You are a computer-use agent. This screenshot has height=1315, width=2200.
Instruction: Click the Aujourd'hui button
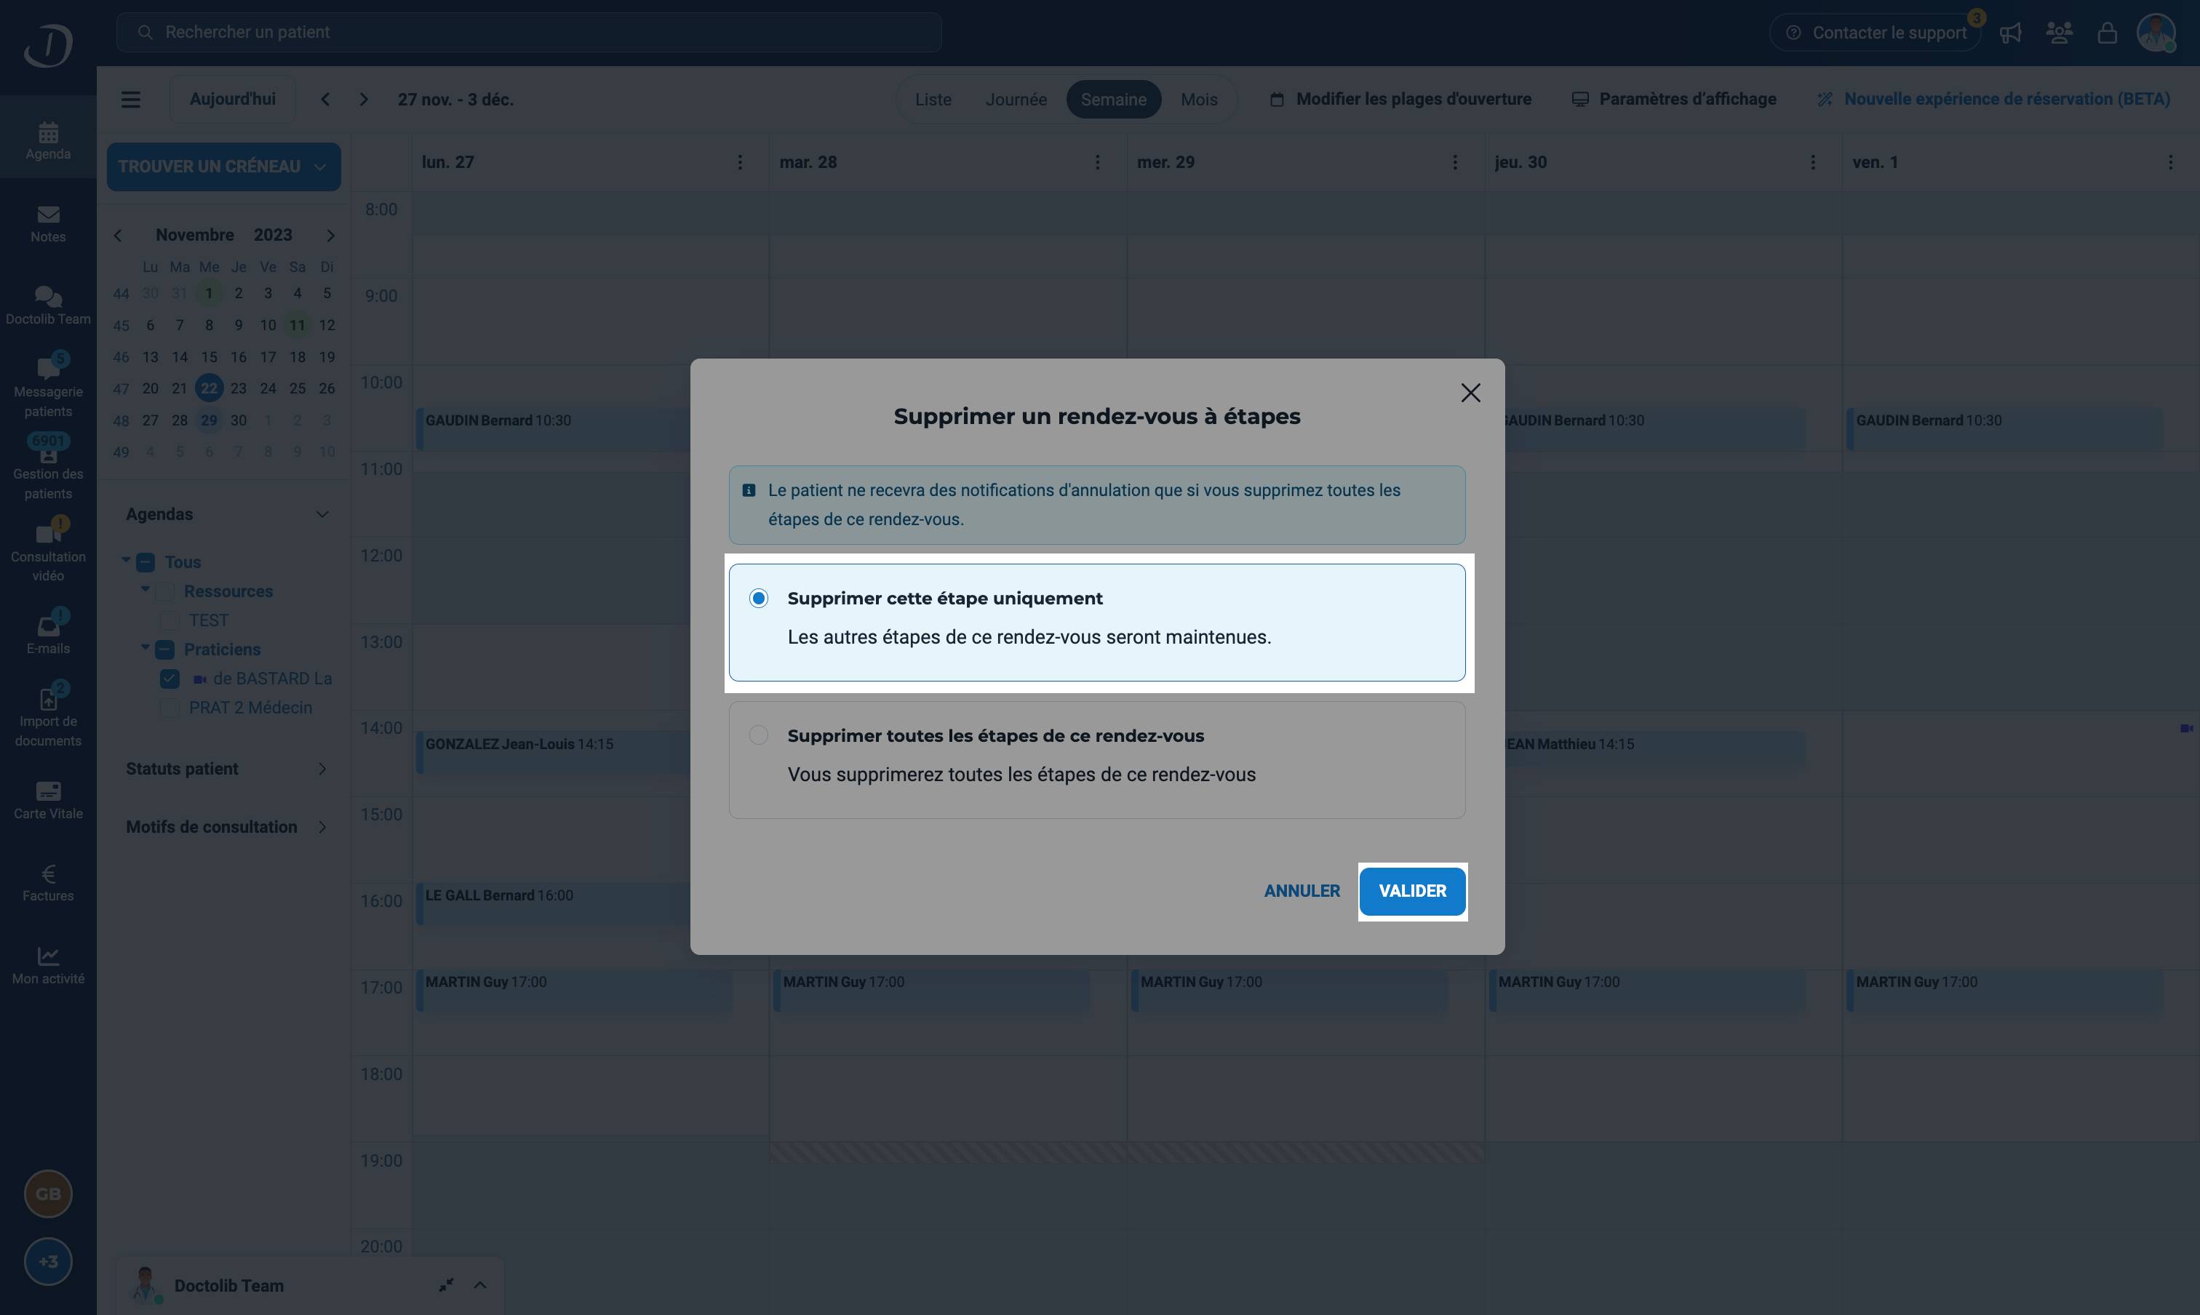tap(232, 99)
